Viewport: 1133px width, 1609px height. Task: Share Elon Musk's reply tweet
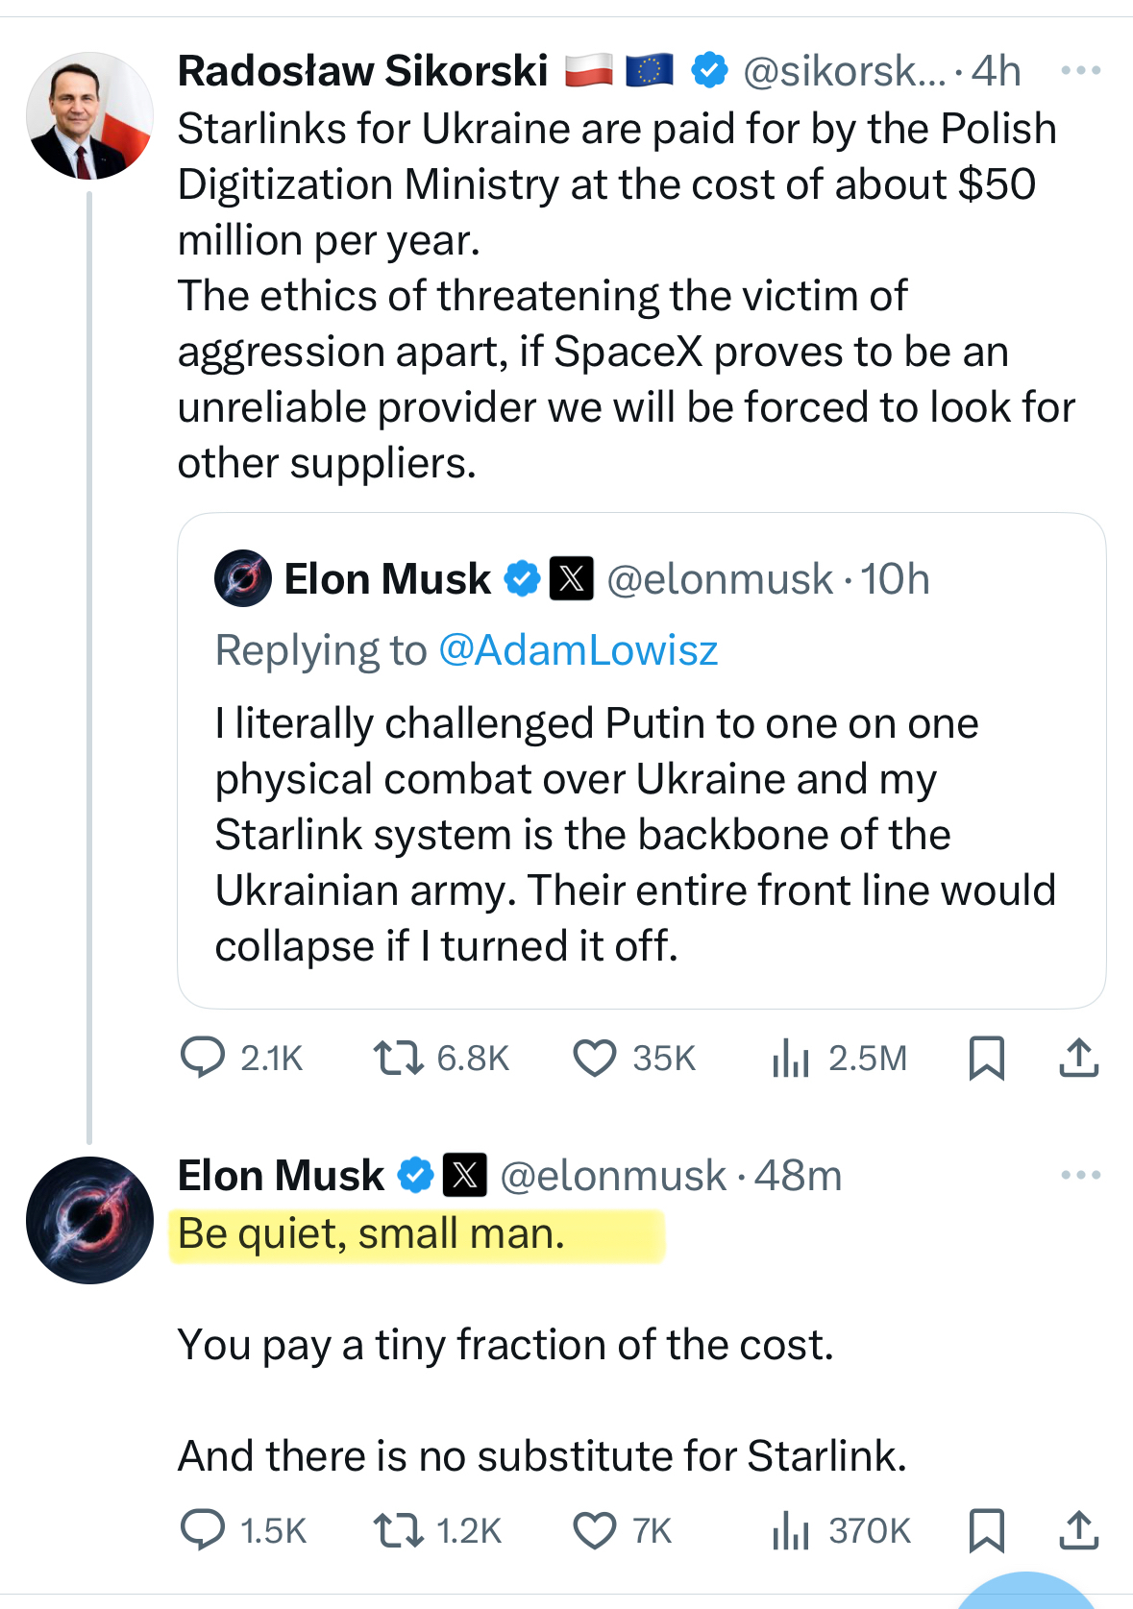pyautogui.click(x=1078, y=1530)
